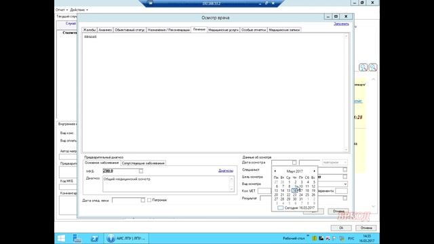Click the Случай tab in background window

(71, 24)
